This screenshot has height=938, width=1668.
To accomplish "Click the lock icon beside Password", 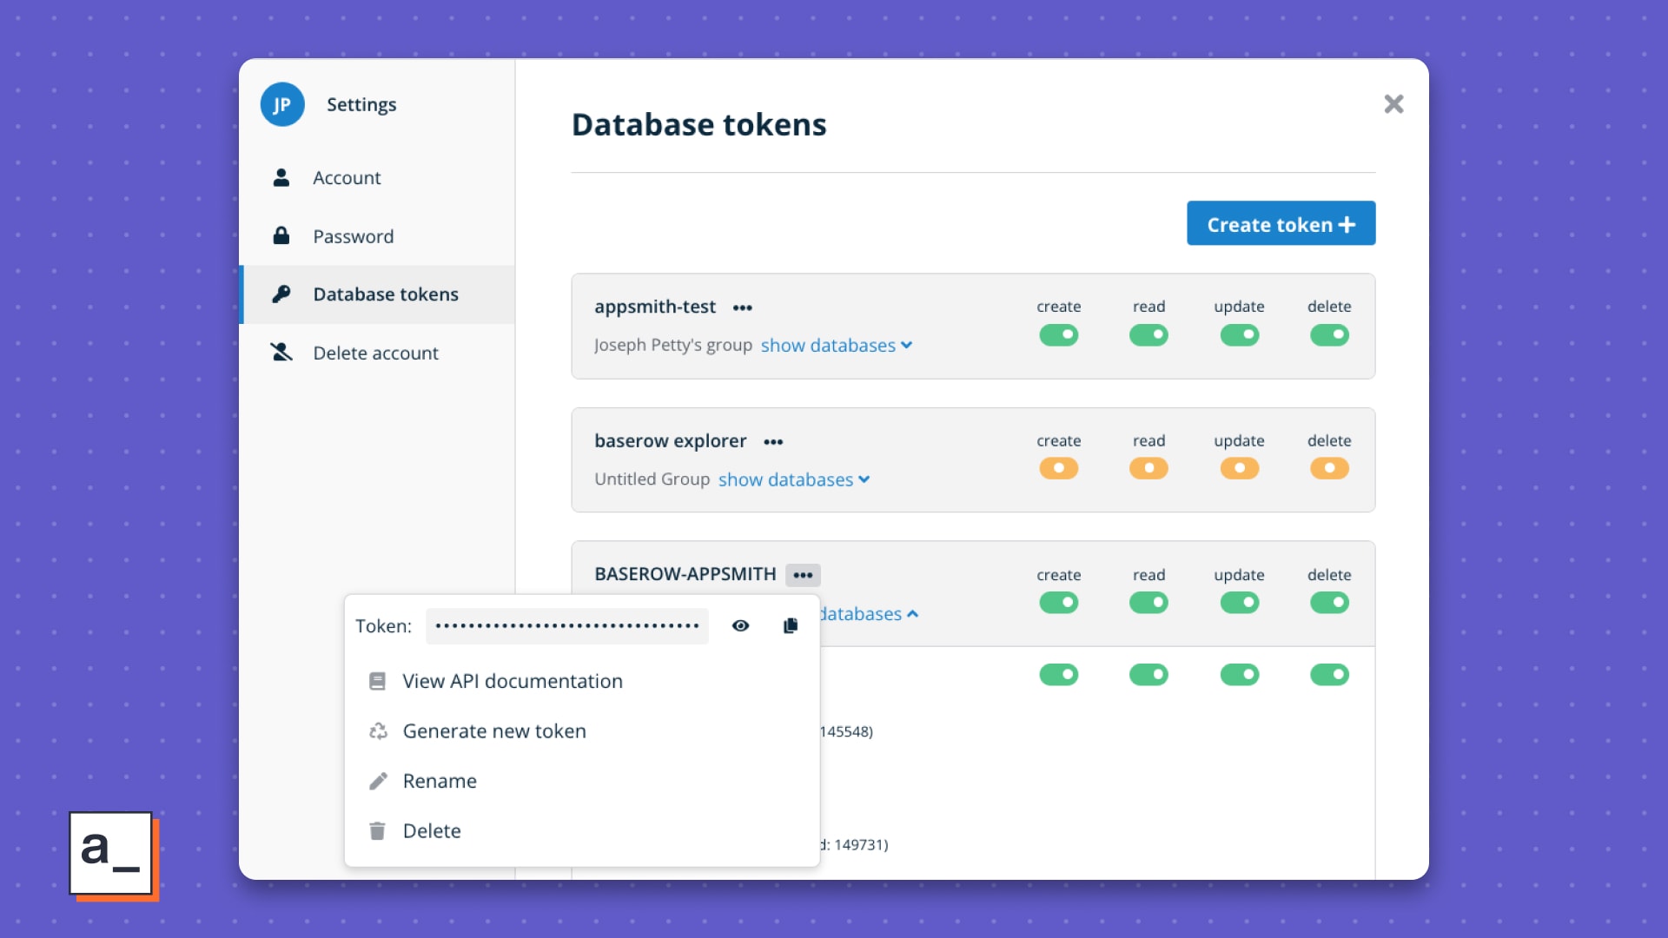I will (281, 236).
